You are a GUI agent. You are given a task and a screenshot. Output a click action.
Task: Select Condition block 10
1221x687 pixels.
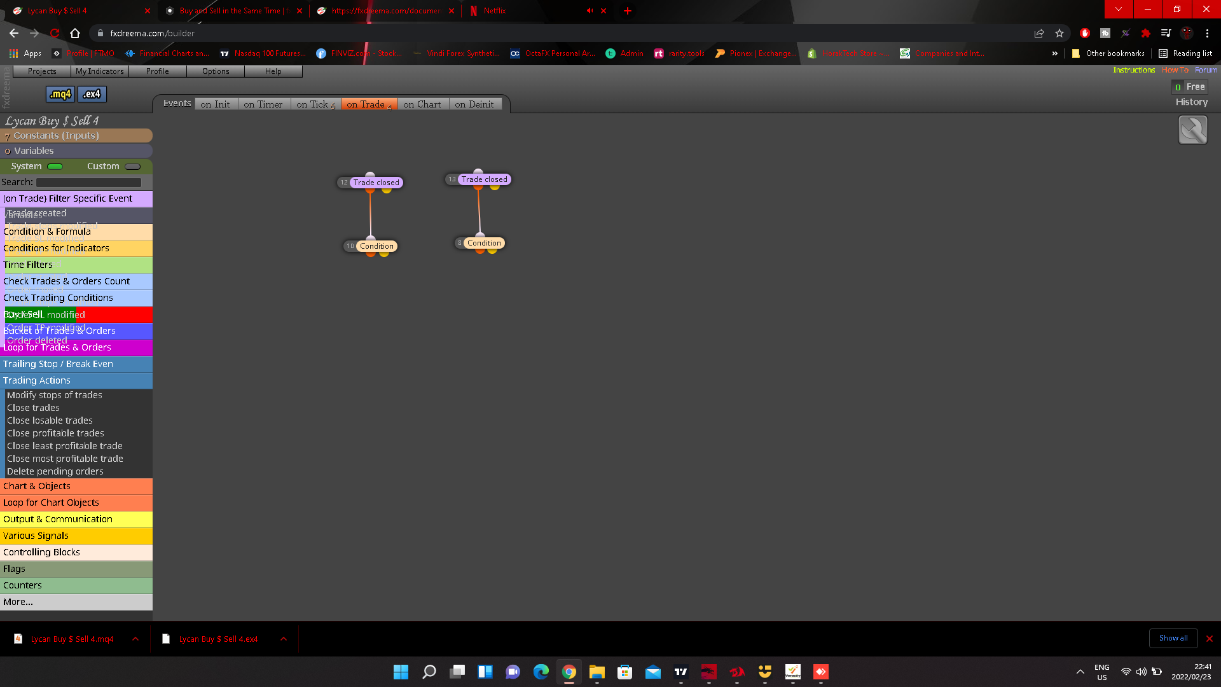[x=376, y=246]
